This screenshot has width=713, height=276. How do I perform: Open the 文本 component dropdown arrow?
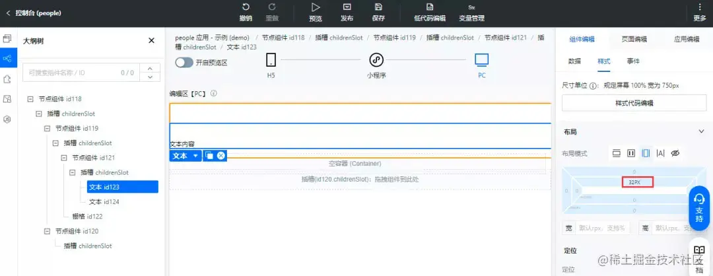(x=195, y=156)
